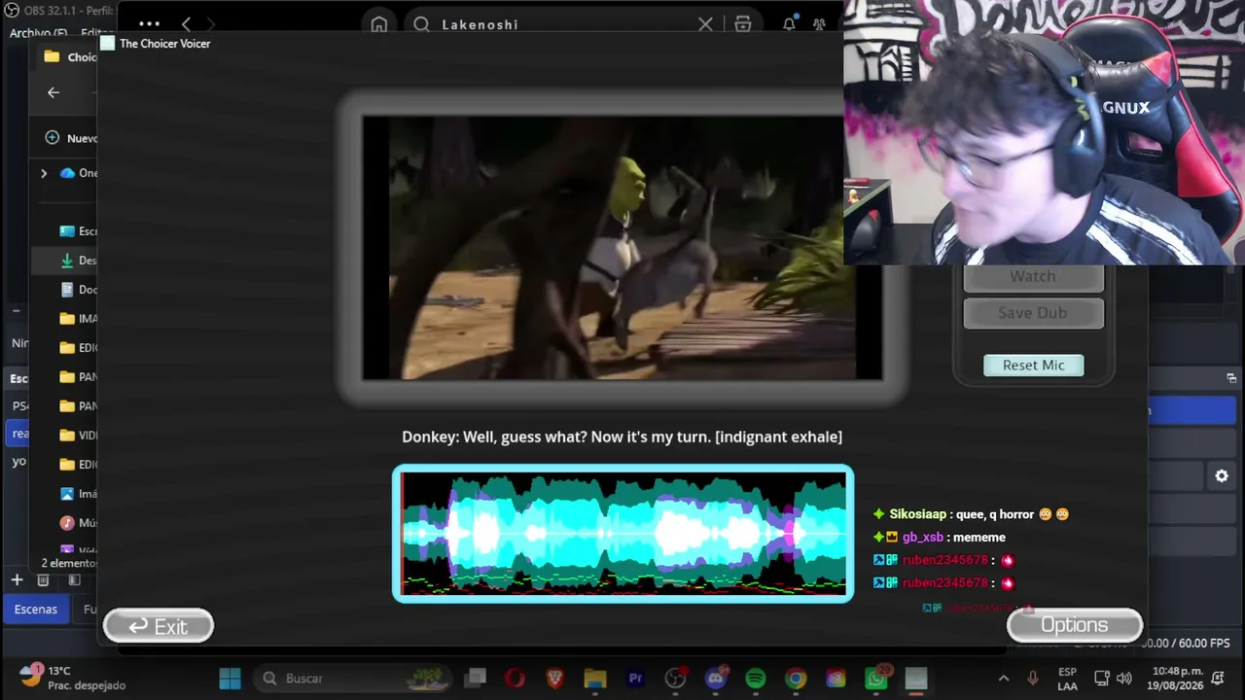Open the ESP LAA language switcher
Viewport: 1245px width, 700px height.
tap(1067, 679)
